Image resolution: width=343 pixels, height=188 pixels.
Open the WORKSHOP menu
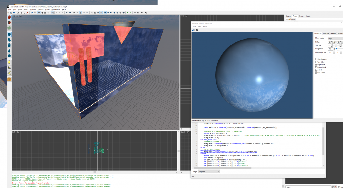pyautogui.click(x=56, y=9)
